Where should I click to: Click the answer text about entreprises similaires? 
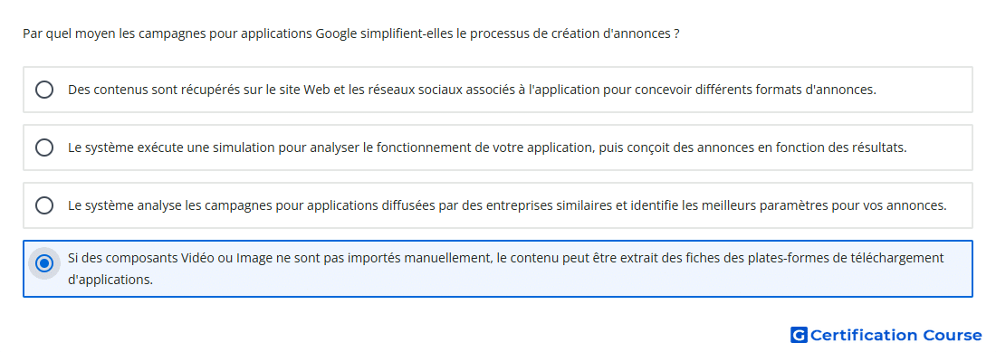508,205
